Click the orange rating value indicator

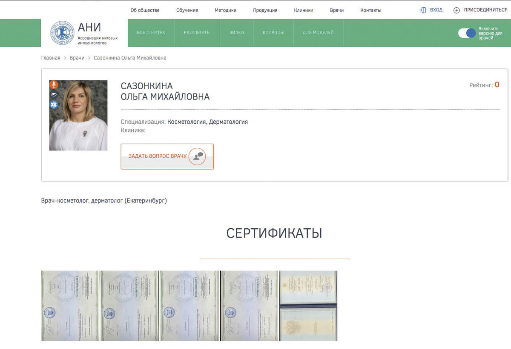tap(497, 85)
